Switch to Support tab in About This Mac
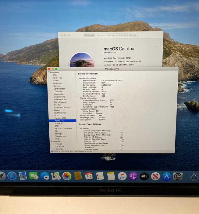The width and height of the screenshot is (199, 214). [x=122, y=35]
